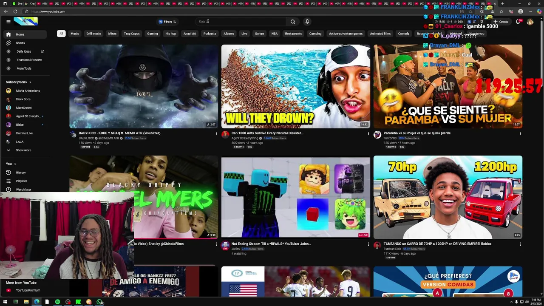Viewport: 544px width, 306px height.
Task: Open the Filters toggle button
Action: pos(167,22)
